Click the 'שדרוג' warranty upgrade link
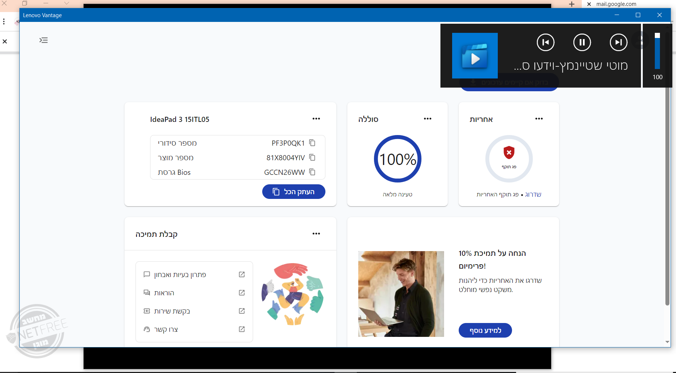676x373 pixels. pyautogui.click(x=533, y=195)
